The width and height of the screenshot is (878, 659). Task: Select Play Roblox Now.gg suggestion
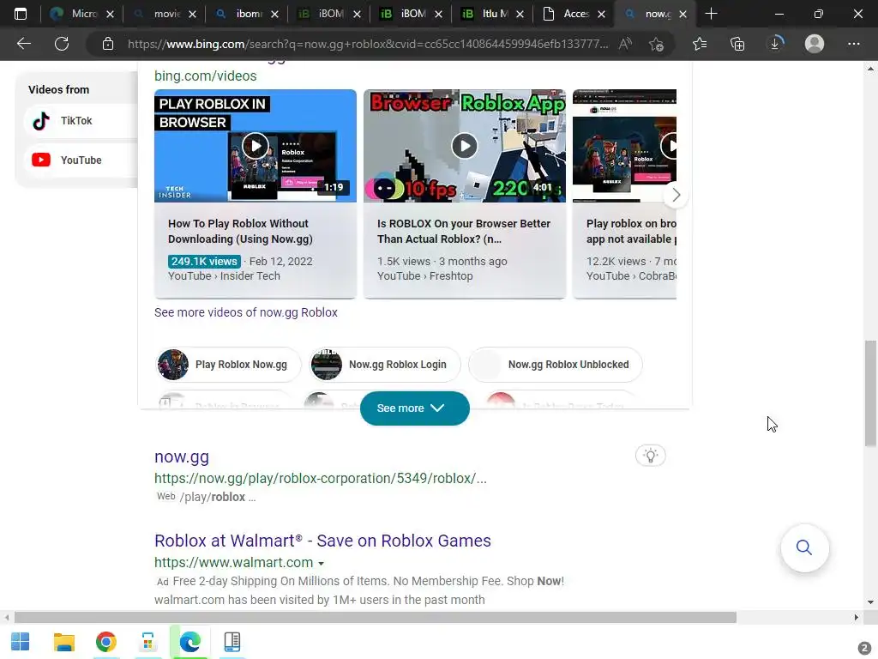(228, 365)
